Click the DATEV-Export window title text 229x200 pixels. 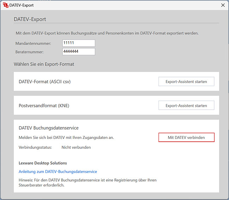coord(21,5)
